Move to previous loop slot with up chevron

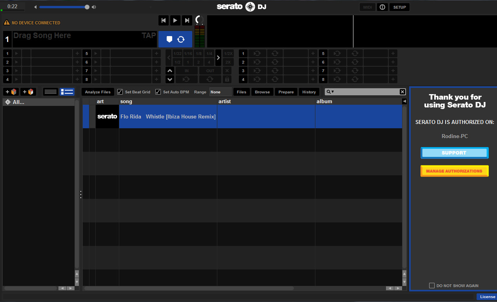(x=170, y=71)
